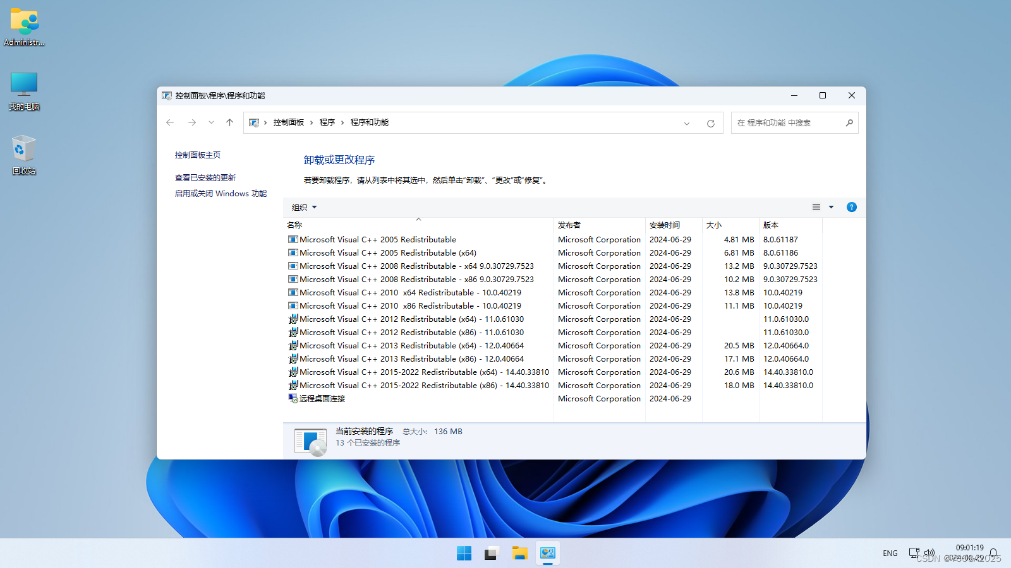Image resolution: width=1011 pixels, height=568 pixels.
Task: Sort by 名称 column header
Action: (x=418, y=225)
